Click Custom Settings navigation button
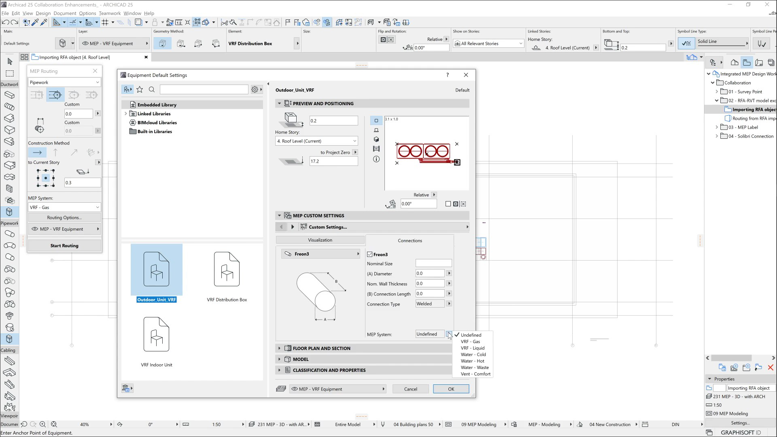This screenshot has height=437, width=777. click(x=383, y=227)
